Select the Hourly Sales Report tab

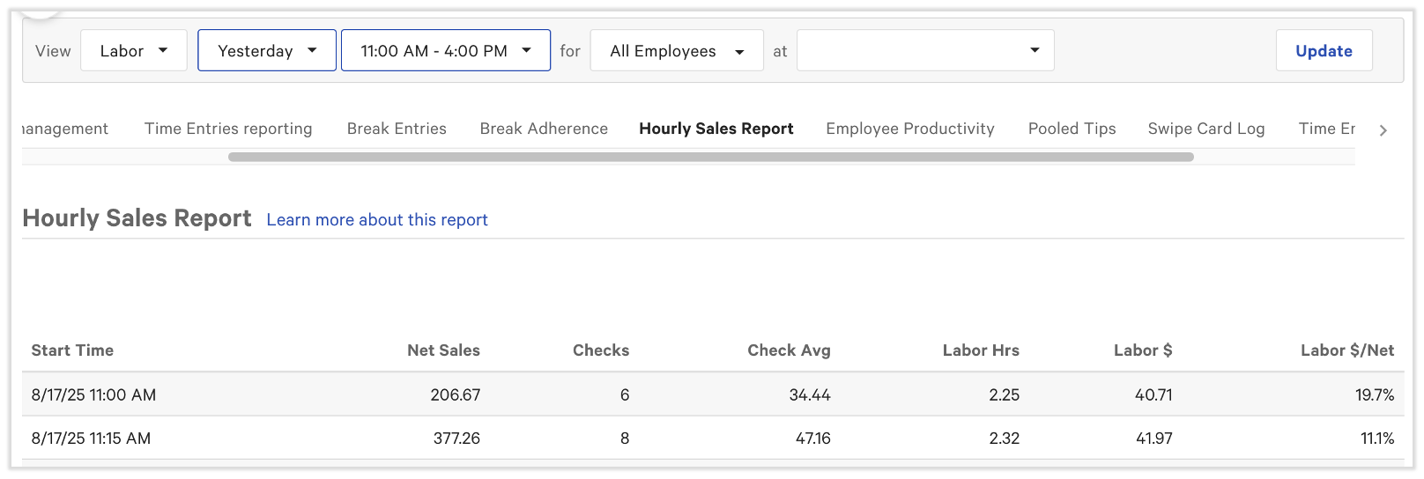click(716, 129)
